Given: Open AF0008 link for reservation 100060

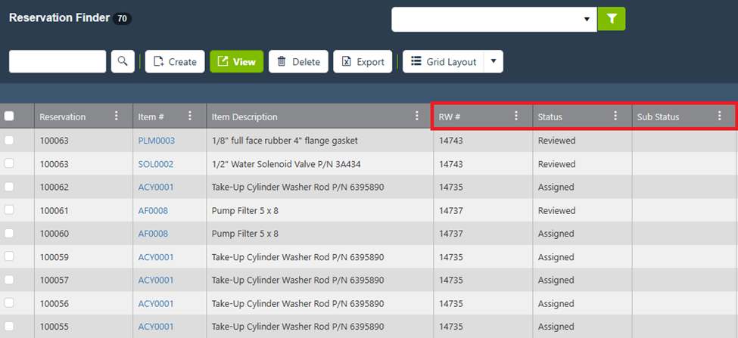Looking at the screenshot, I should tap(153, 234).
